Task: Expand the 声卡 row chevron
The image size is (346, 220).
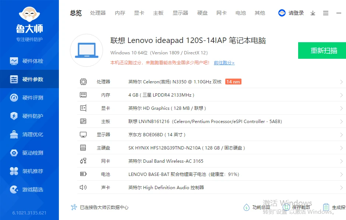Action: (341, 188)
